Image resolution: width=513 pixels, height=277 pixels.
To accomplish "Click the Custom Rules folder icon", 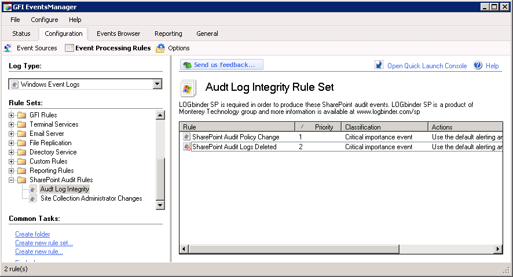I will (21, 161).
